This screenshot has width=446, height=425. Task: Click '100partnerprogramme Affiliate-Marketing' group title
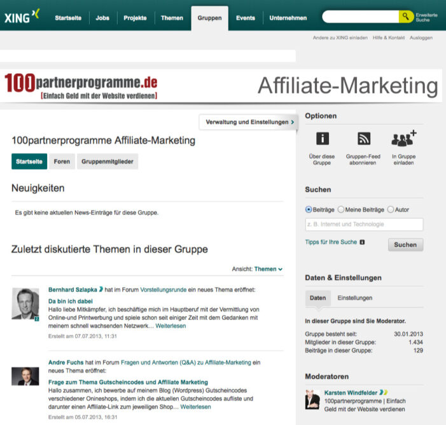[x=103, y=140]
